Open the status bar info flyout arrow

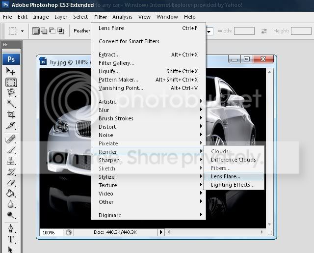(161, 232)
